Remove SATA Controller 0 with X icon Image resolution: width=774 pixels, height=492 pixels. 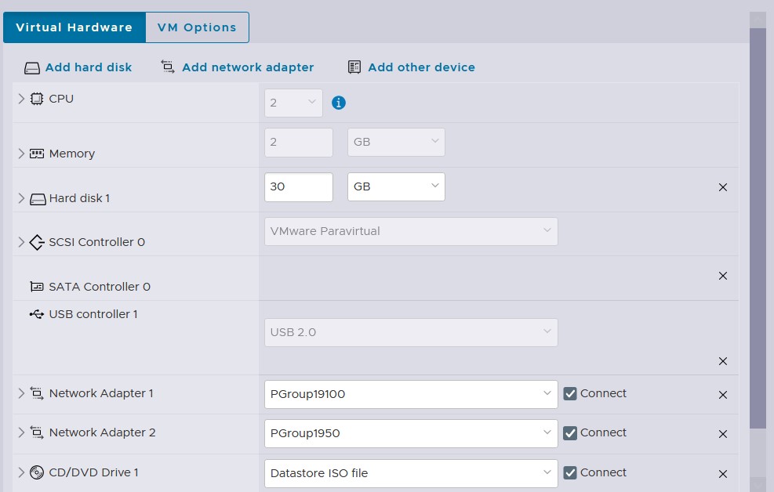pos(723,276)
